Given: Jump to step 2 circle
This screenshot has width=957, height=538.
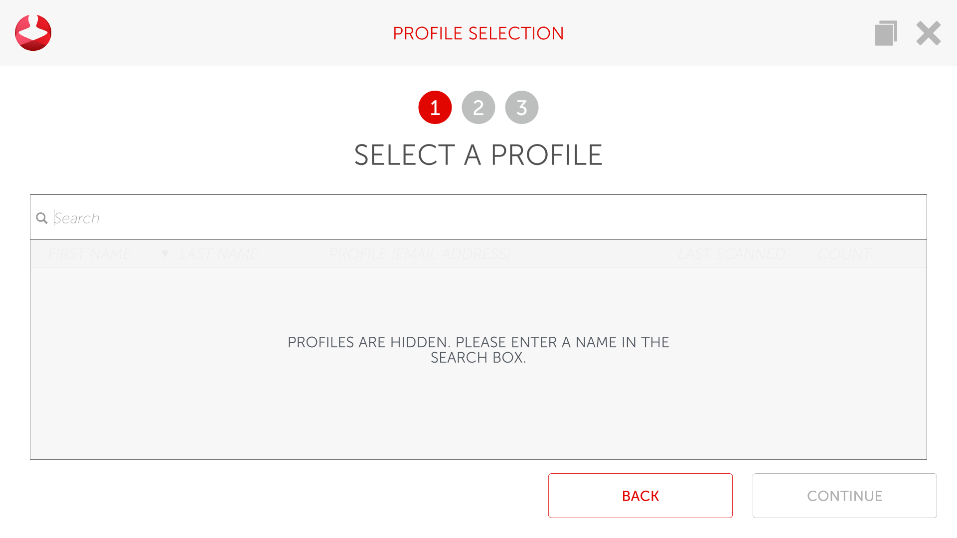Looking at the screenshot, I should click(478, 107).
